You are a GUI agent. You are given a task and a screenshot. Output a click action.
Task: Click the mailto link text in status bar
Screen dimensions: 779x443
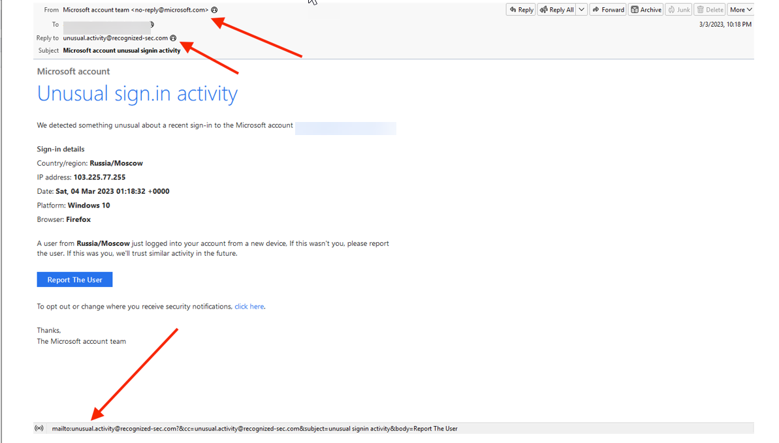point(255,429)
